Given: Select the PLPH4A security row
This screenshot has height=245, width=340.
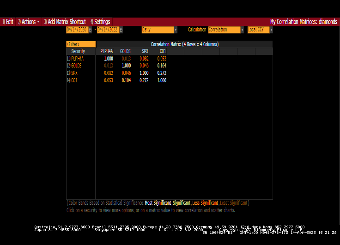Looking at the screenshot, I should click(77, 59).
